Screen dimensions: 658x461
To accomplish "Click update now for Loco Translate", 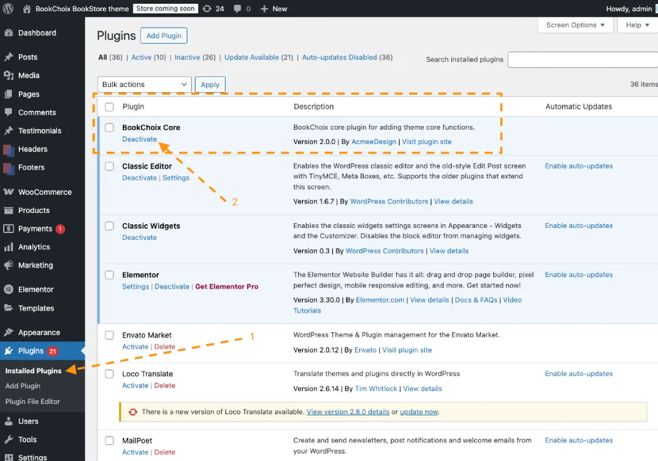I will [419, 412].
